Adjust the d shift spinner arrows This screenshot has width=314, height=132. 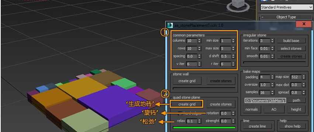click(x=233, y=56)
